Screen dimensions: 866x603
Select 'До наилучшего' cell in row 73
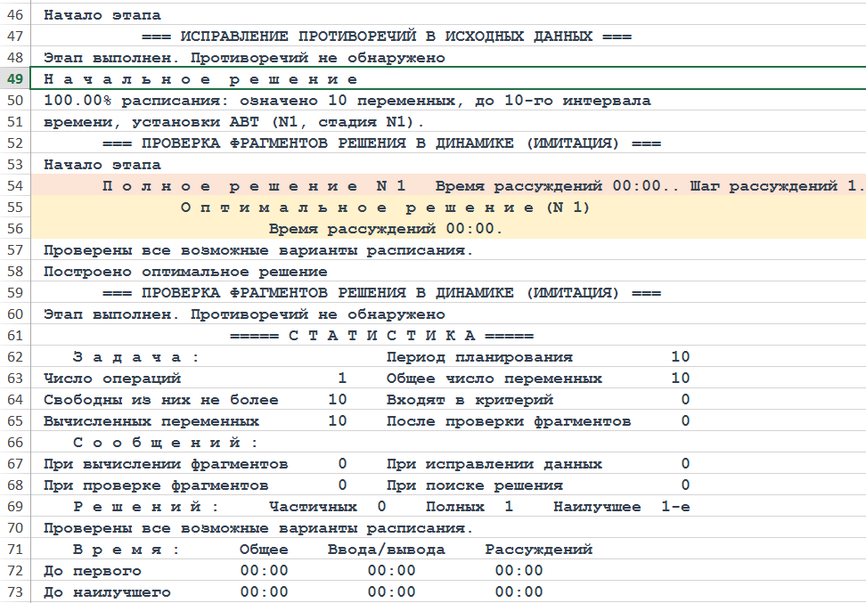click(x=107, y=592)
